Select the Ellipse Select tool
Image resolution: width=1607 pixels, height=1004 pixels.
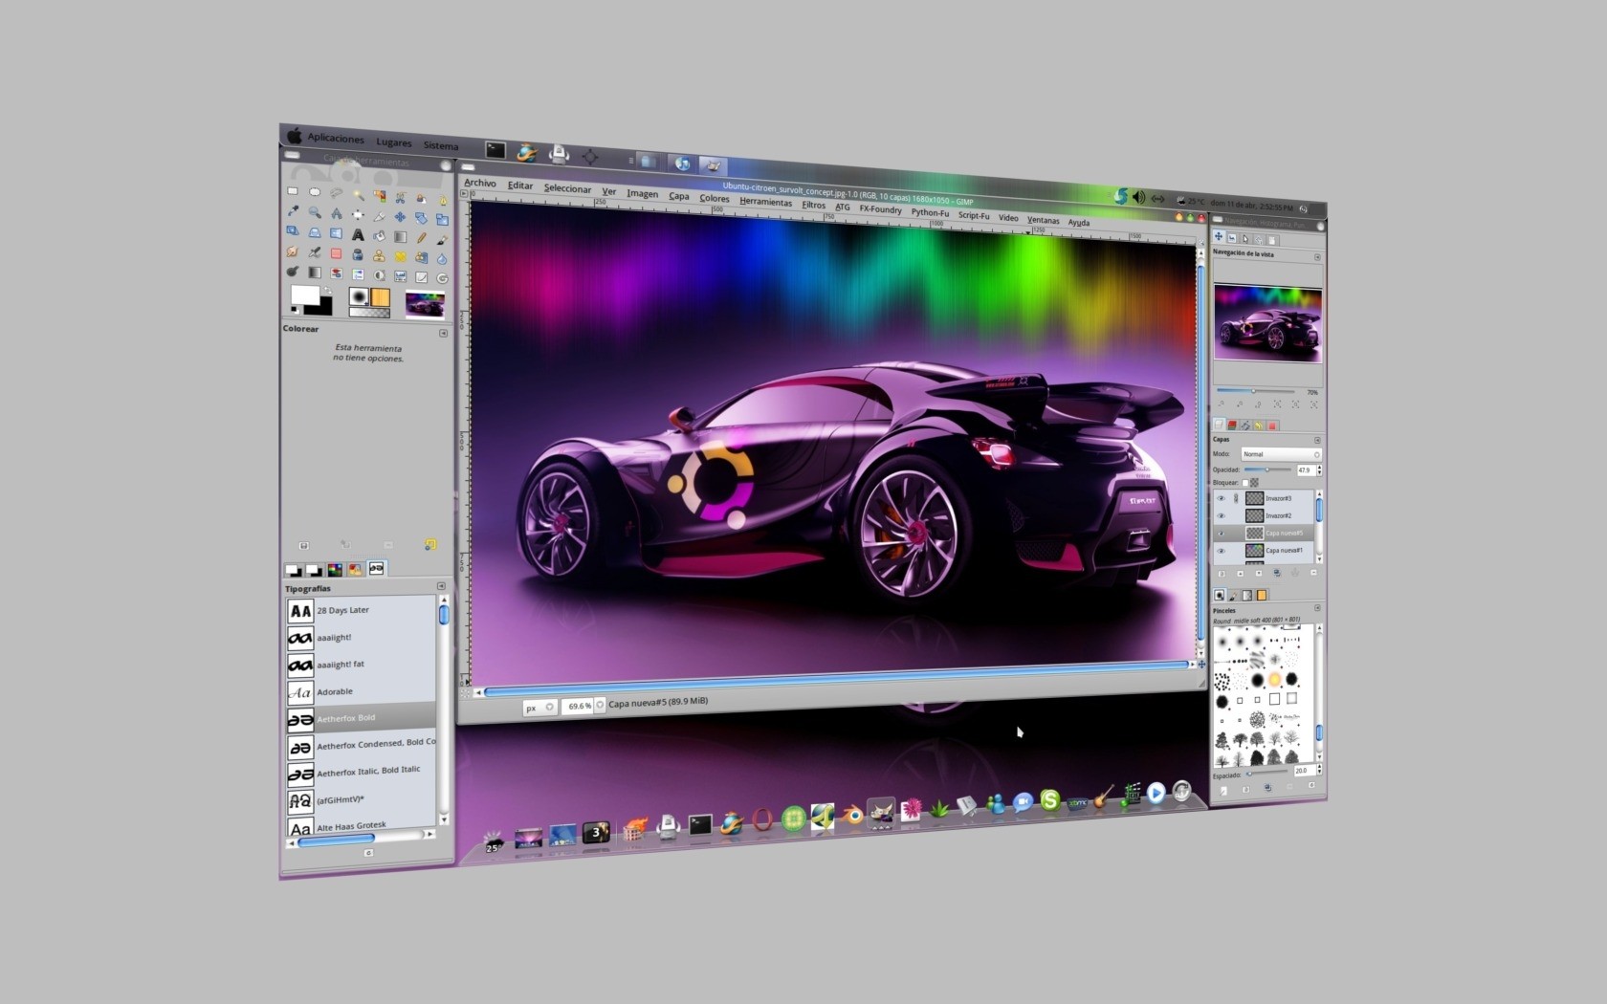[315, 192]
